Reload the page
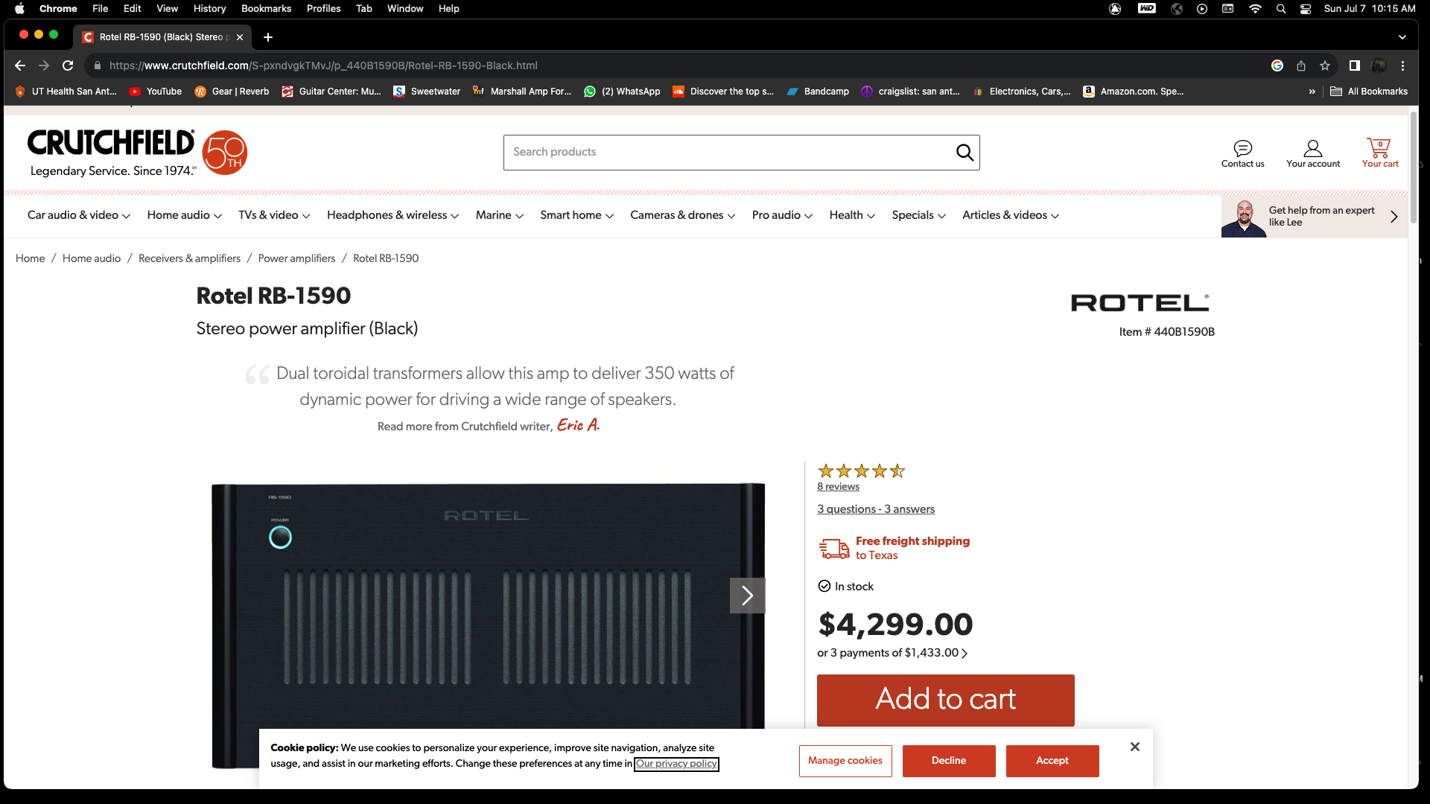This screenshot has width=1430, height=804. [68, 66]
